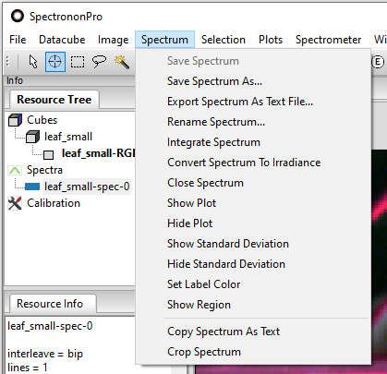Click the 'lines = 1' info line
The height and width of the screenshot is (374, 387).
(28, 368)
